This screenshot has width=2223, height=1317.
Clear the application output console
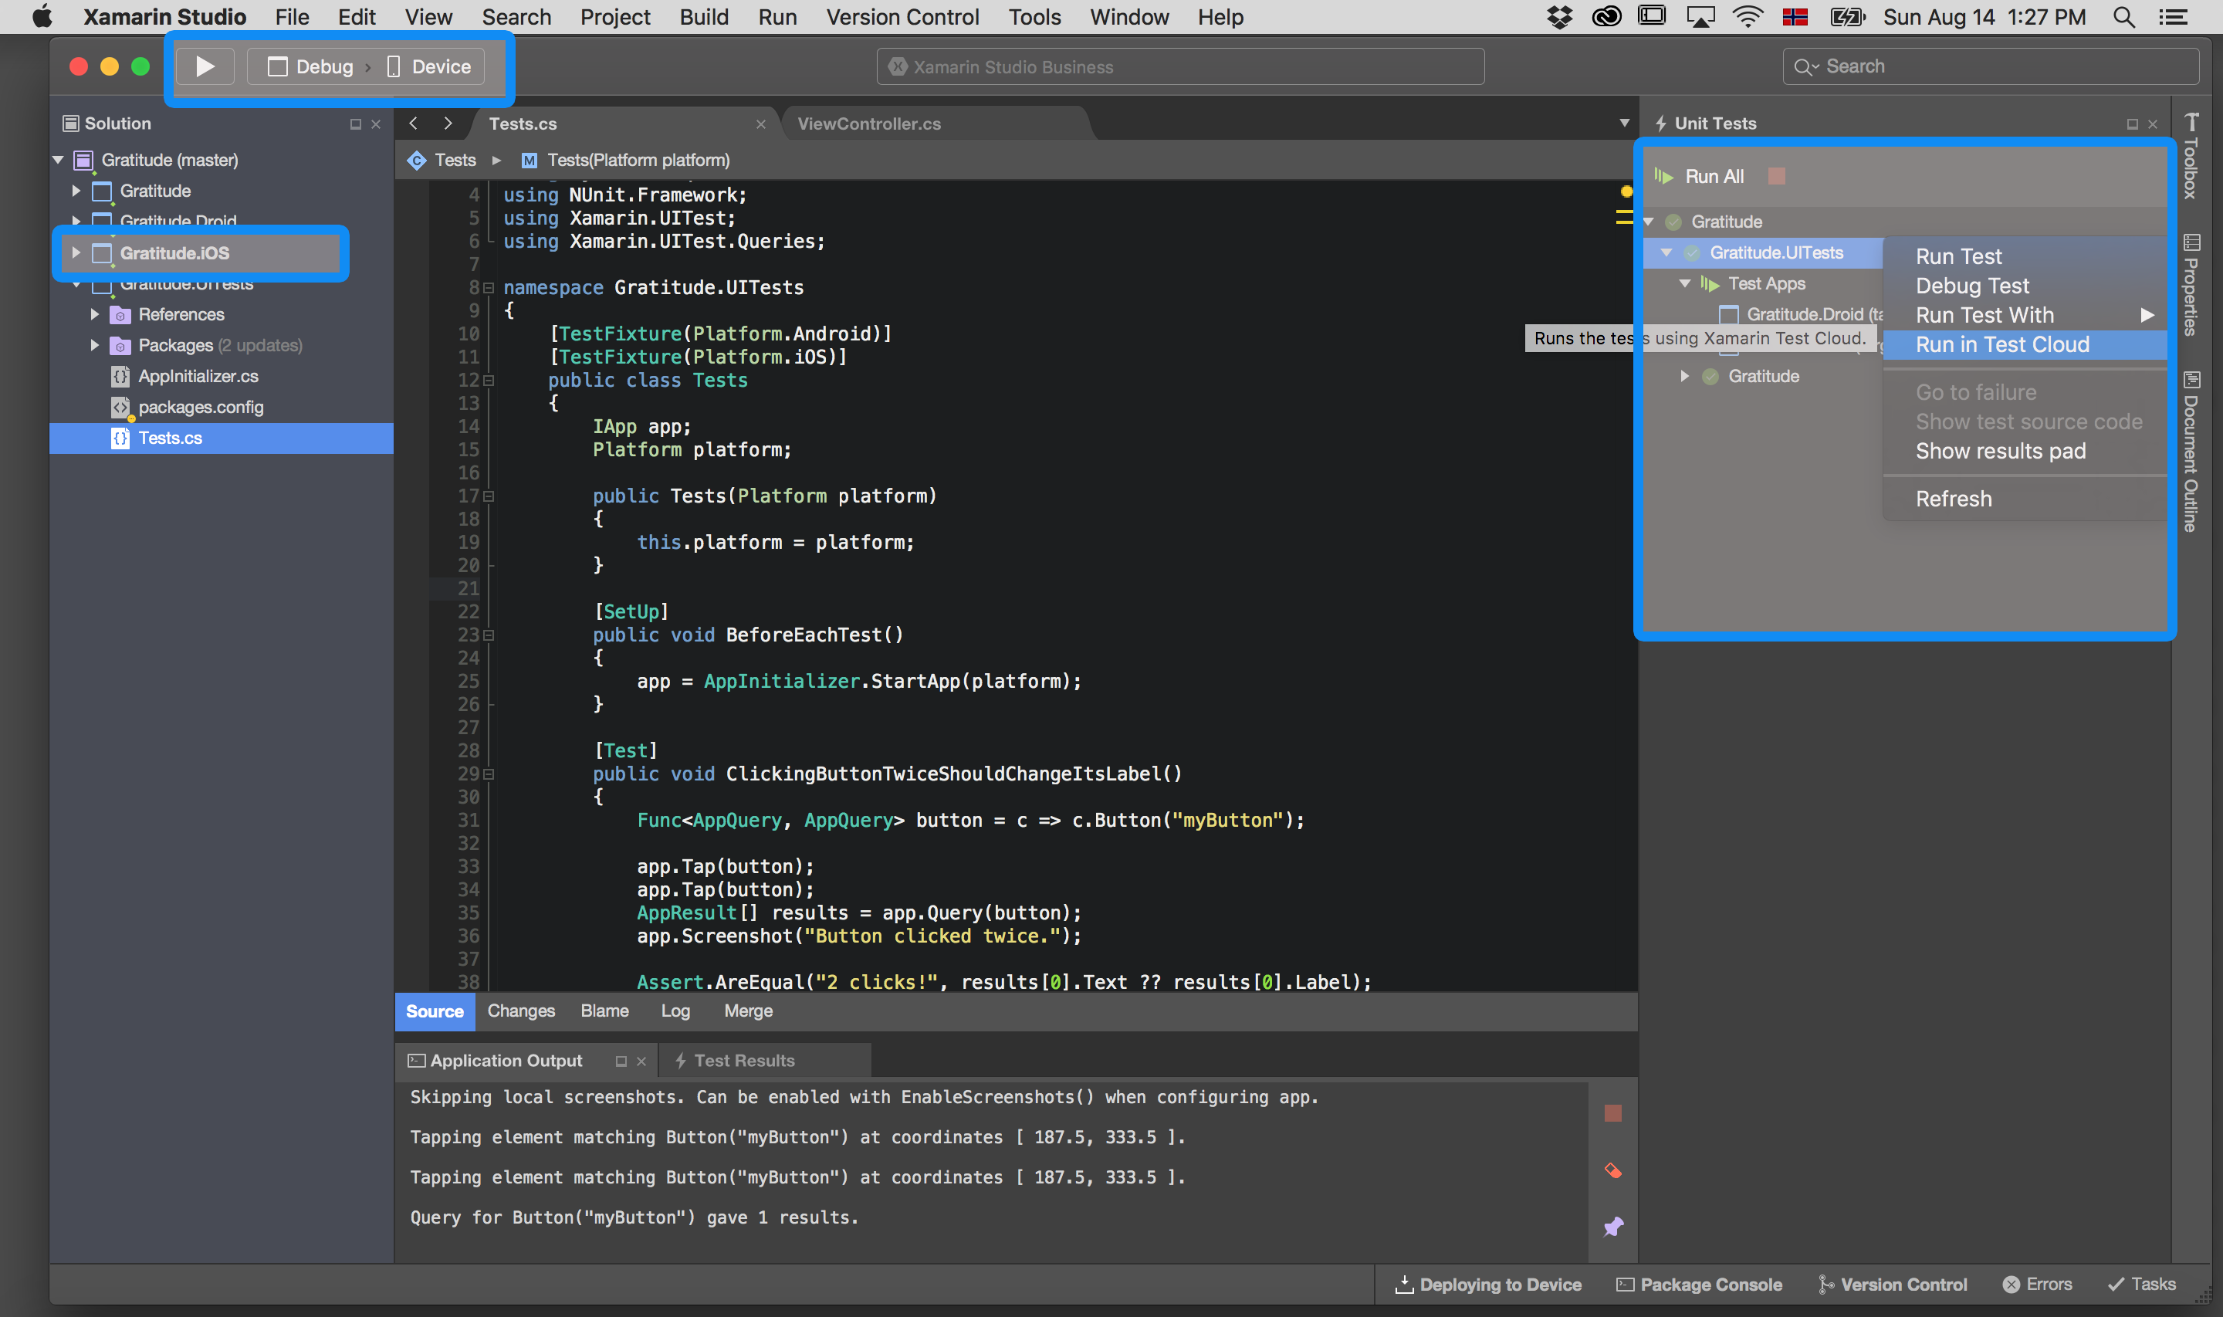click(x=1613, y=1170)
